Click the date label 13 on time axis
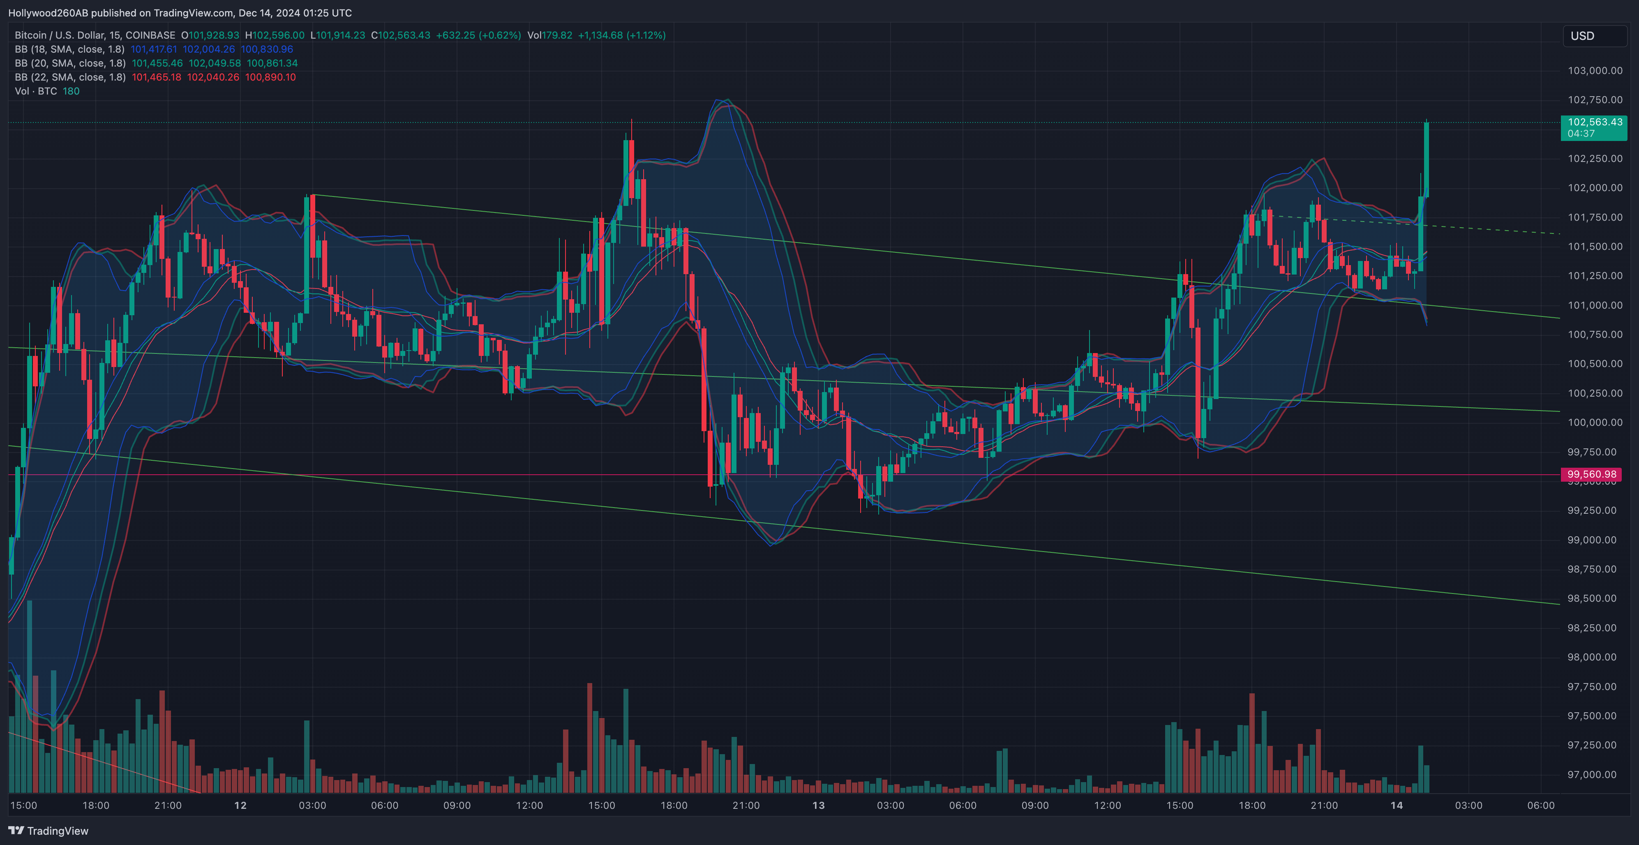The image size is (1639, 845). pyautogui.click(x=818, y=805)
